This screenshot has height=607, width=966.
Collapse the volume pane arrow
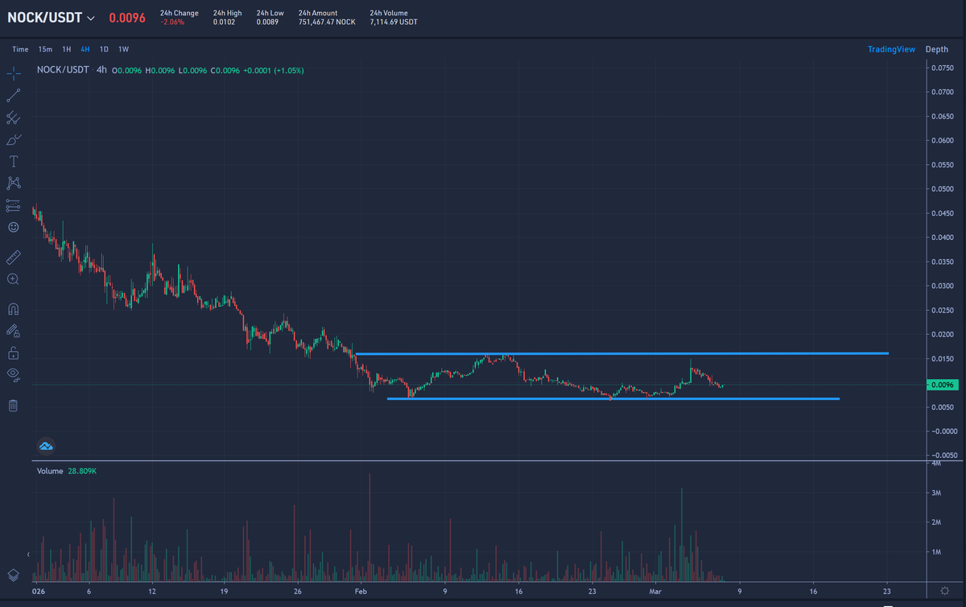coord(28,555)
